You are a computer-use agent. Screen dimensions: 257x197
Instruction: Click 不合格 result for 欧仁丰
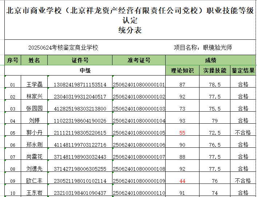(243, 181)
